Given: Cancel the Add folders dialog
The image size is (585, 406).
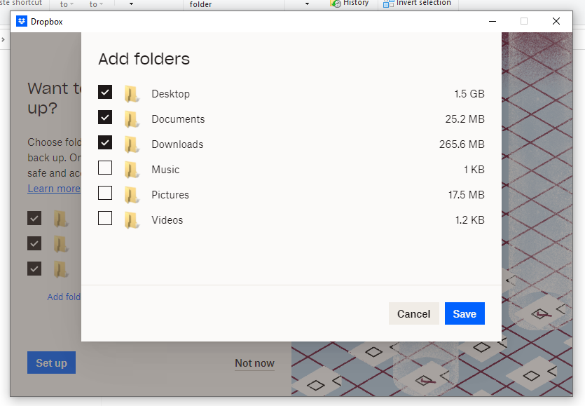Looking at the screenshot, I should [x=413, y=313].
